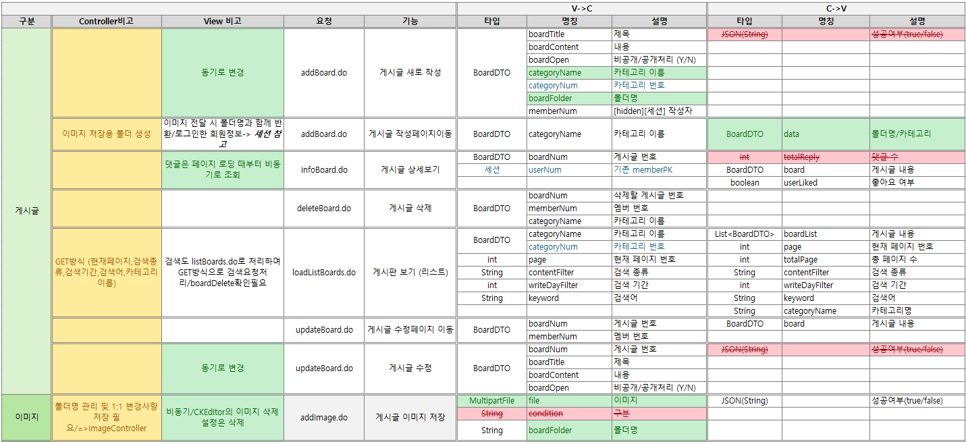
Task: Click the V->C group header
Action: (x=582, y=8)
